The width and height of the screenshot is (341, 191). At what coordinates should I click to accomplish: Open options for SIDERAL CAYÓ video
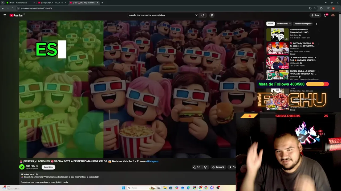pyautogui.click(x=319, y=71)
